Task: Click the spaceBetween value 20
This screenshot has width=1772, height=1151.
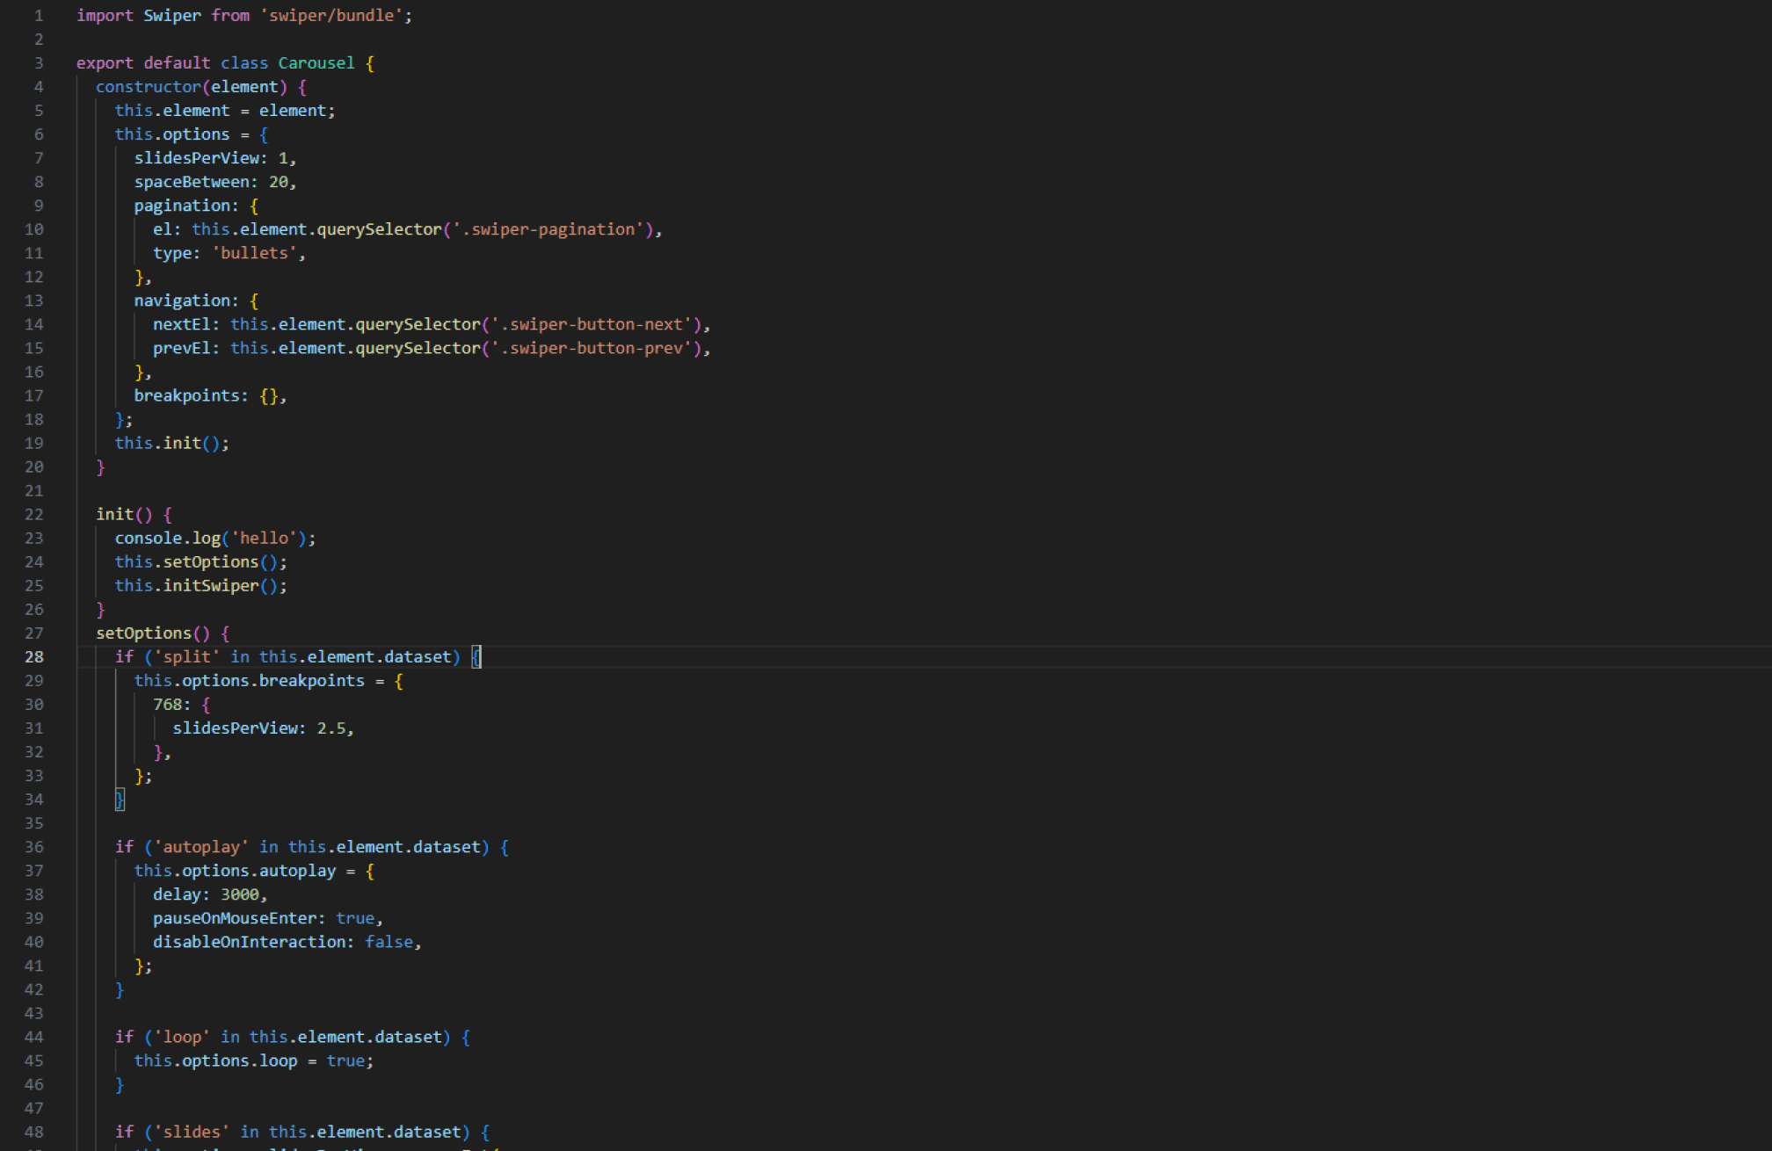Action: [x=279, y=182]
